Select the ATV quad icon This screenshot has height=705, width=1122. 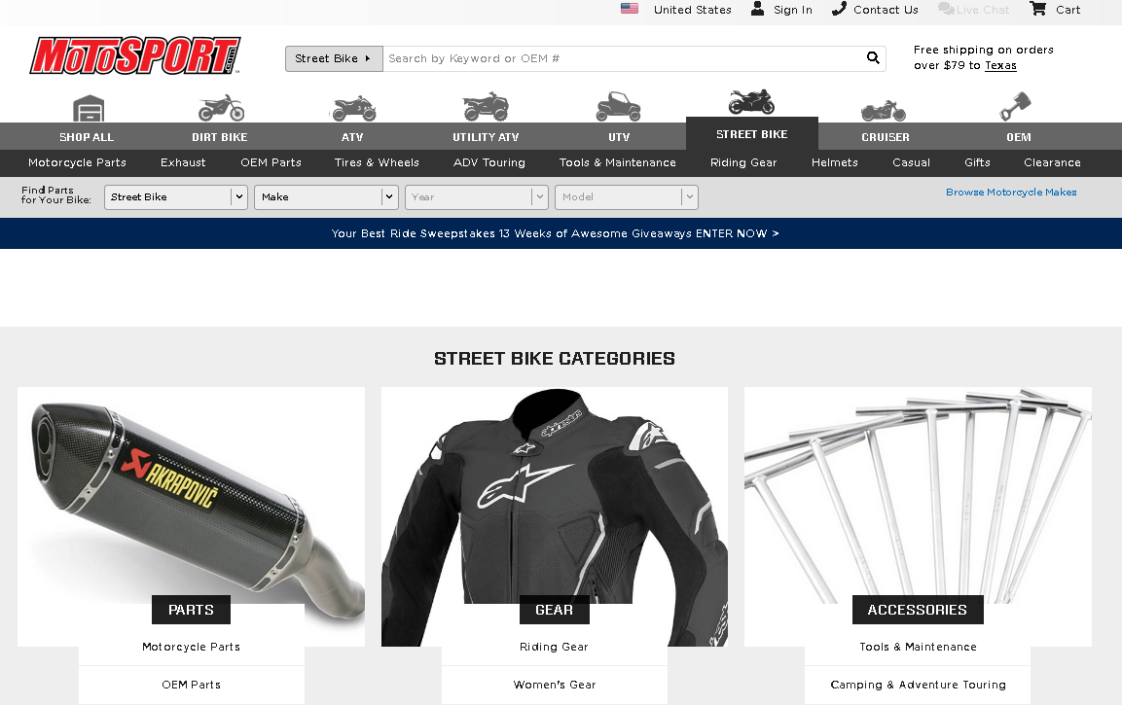(x=353, y=109)
